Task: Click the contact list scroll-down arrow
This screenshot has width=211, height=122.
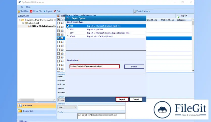Action: [193, 71]
